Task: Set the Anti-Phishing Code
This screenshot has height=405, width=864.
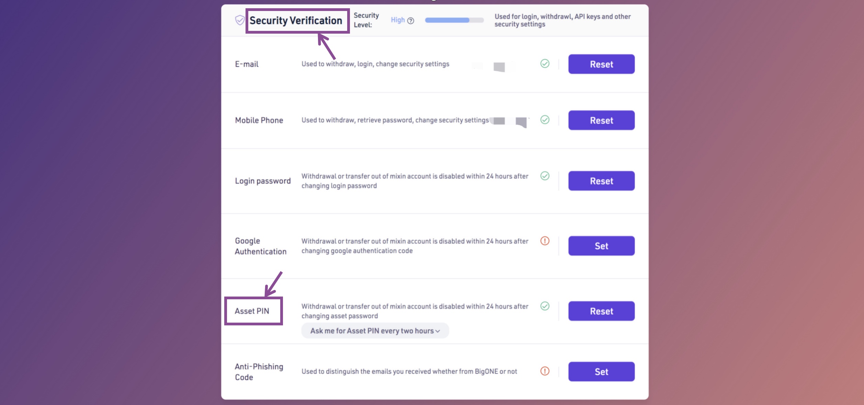Action: click(x=601, y=371)
